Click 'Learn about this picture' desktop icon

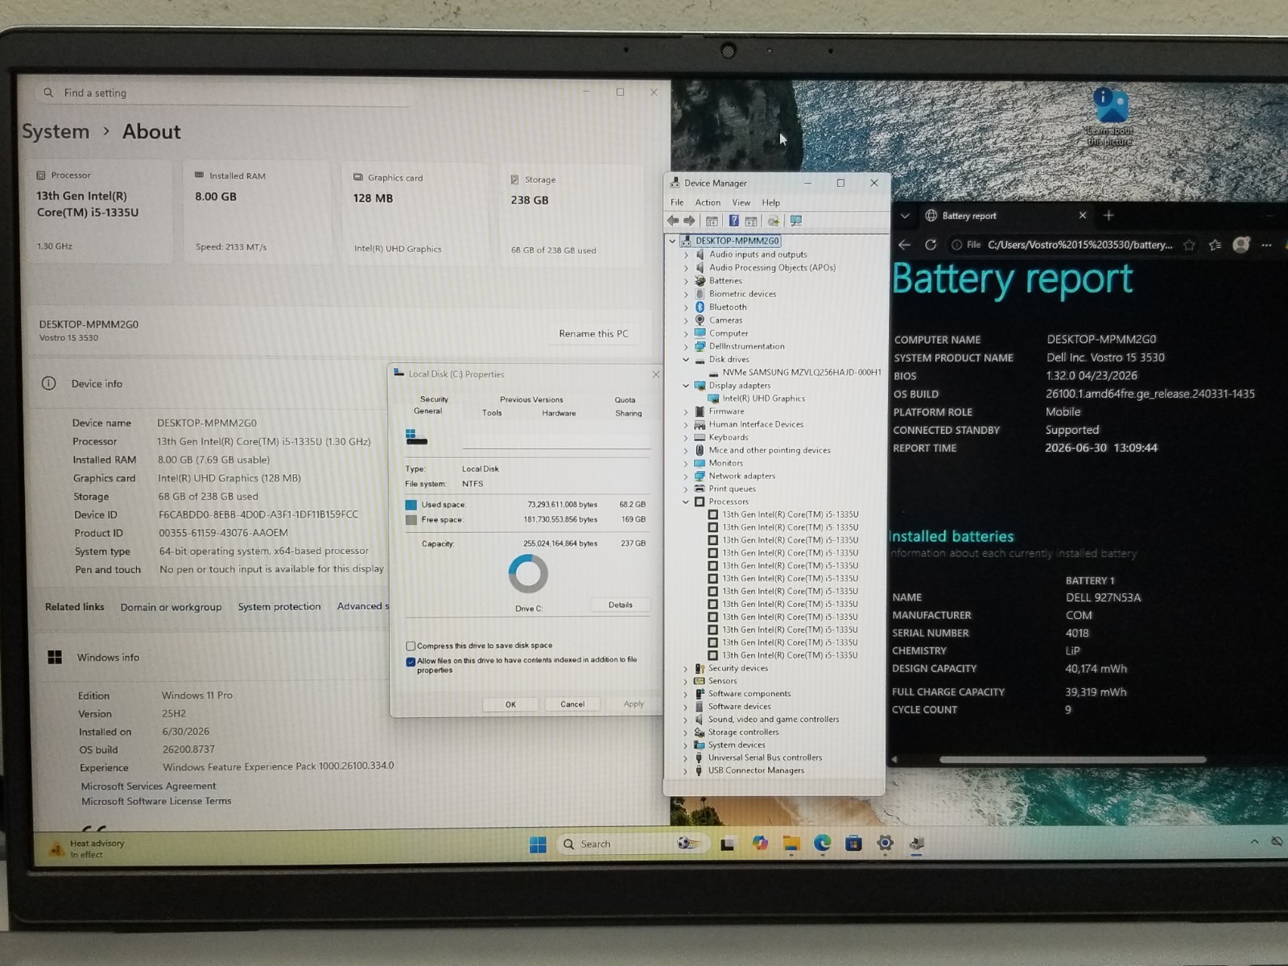1110,118
